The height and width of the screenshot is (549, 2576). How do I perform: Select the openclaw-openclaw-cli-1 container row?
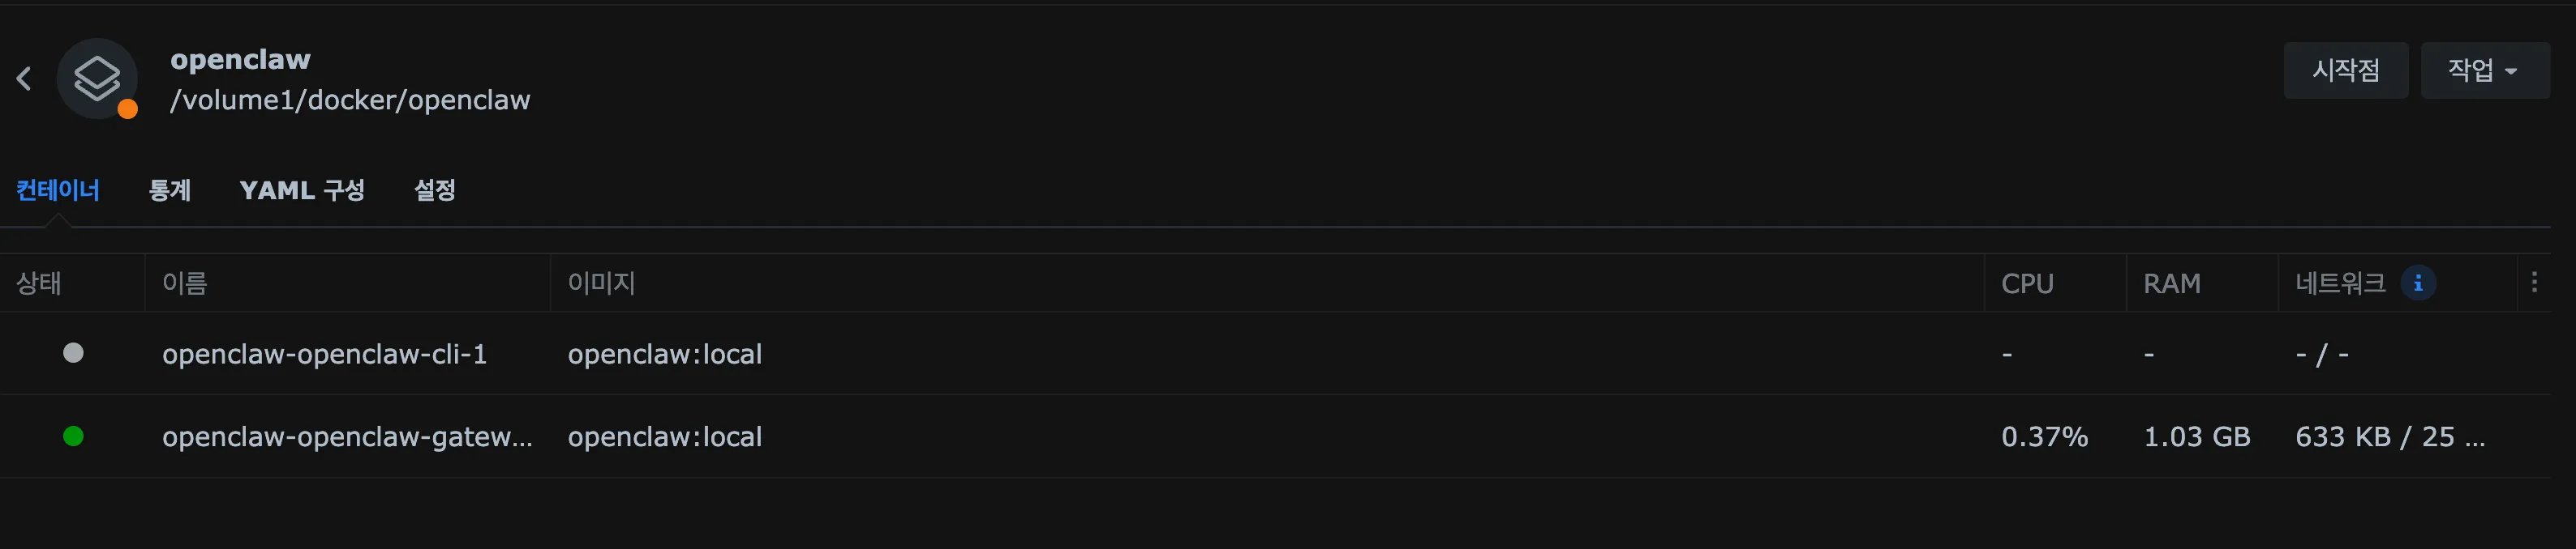coord(324,355)
